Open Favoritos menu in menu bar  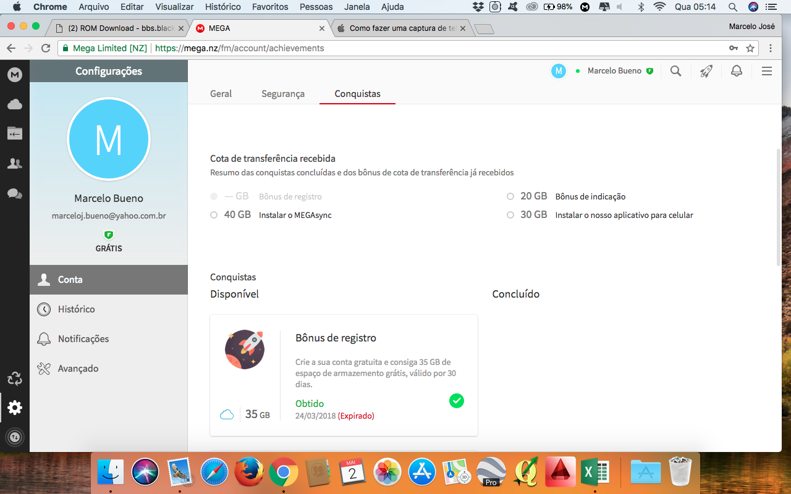(x=271, y=7)
